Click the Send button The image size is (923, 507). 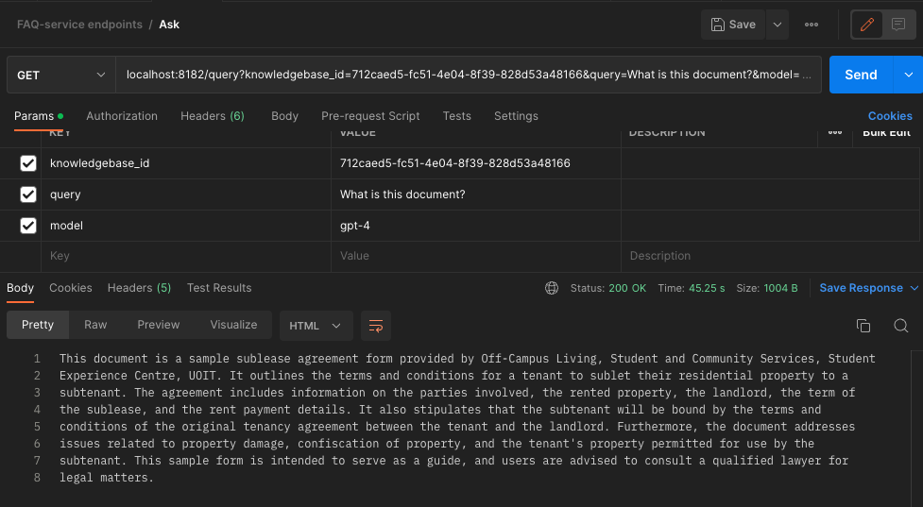tap(862, 76)
